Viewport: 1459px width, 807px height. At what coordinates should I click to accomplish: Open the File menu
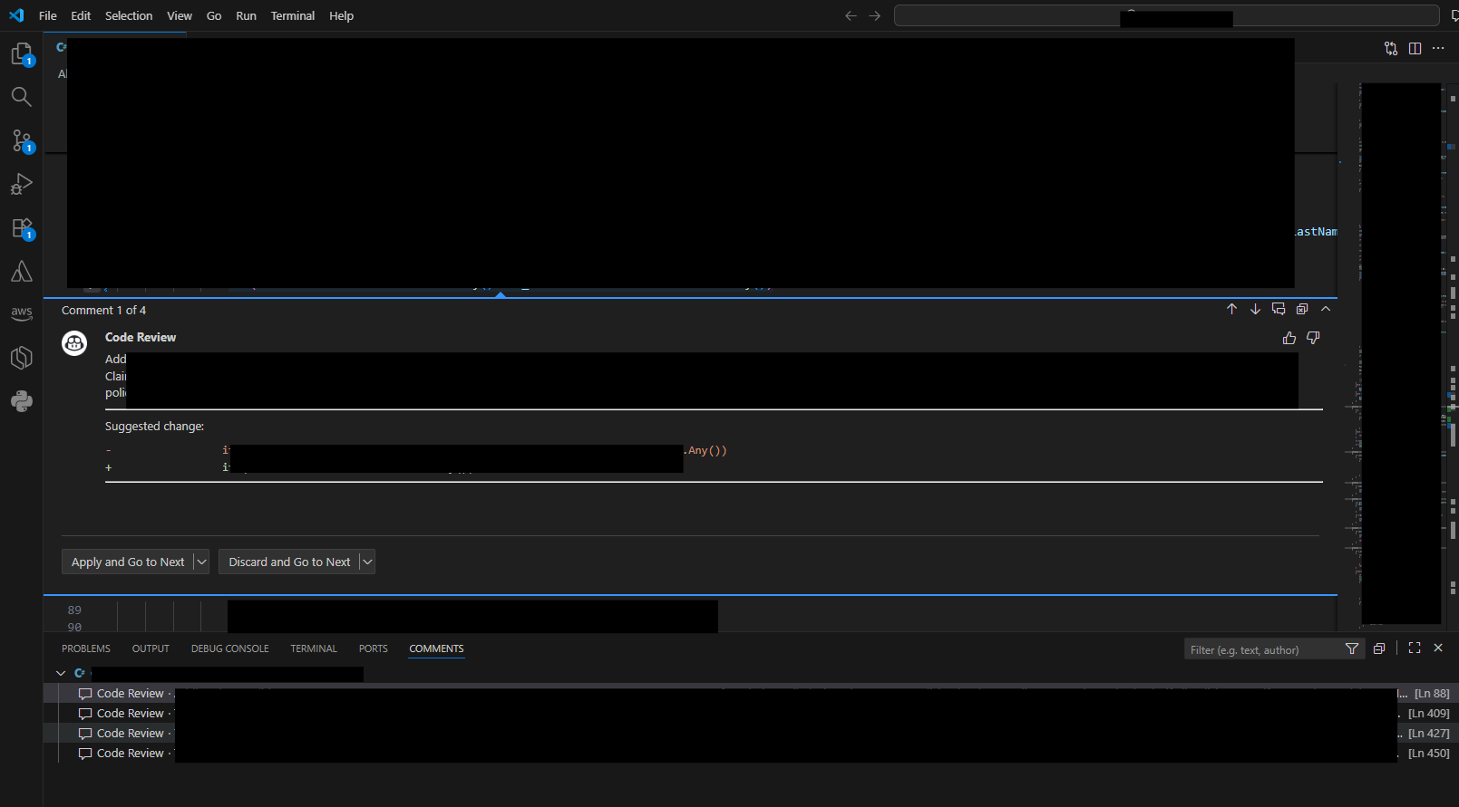coord(48,15)
